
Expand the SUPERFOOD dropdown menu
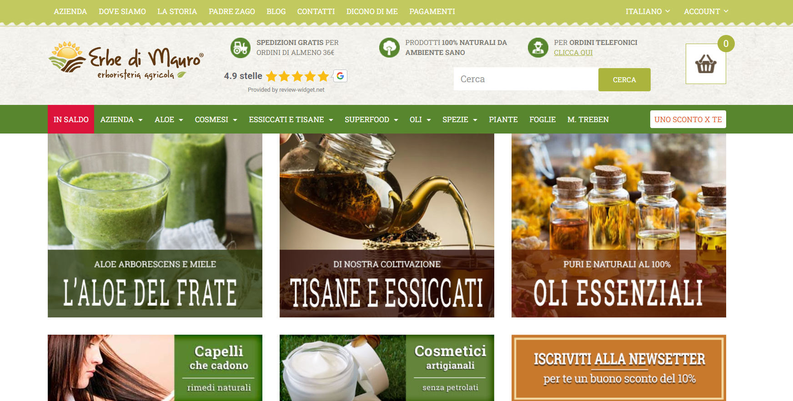tap(371, 119)
